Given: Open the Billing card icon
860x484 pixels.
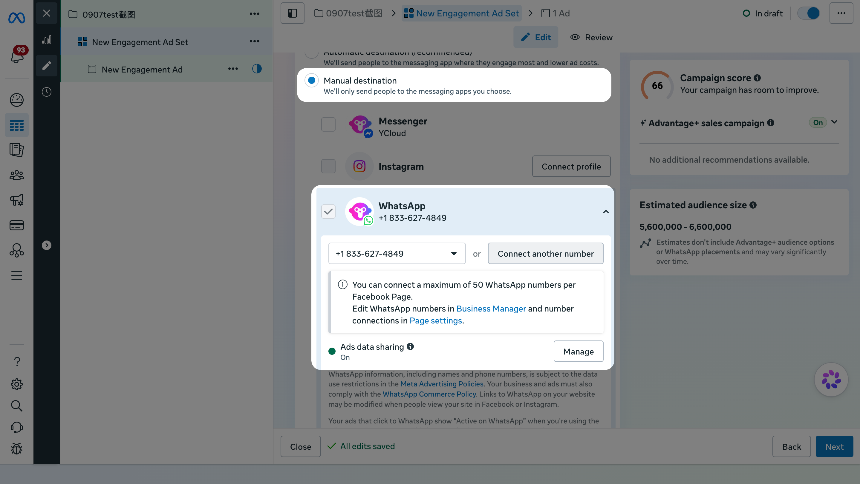Looking at the screenshot, I should coord(17,225).
